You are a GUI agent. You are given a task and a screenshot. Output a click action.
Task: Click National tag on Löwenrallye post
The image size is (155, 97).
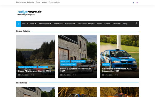tap(106, 64)
